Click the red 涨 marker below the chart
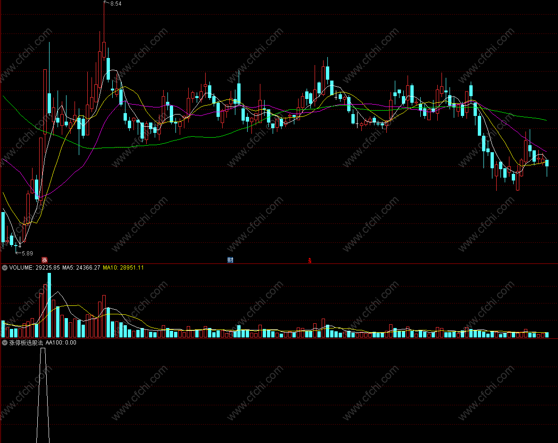Image resolution: width=558 pixels, height=443 pixels. pyautogui.click(x=44, y=260)
